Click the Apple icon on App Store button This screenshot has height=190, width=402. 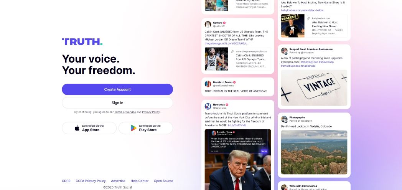point(77,128)
